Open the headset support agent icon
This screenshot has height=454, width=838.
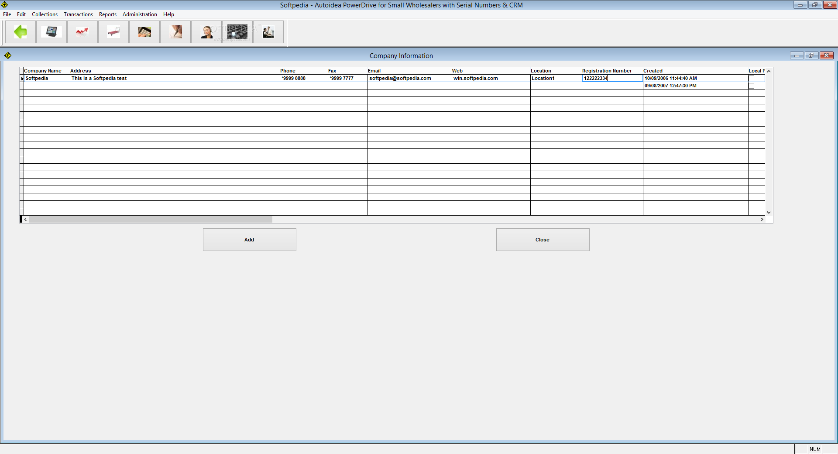point(206,32)
